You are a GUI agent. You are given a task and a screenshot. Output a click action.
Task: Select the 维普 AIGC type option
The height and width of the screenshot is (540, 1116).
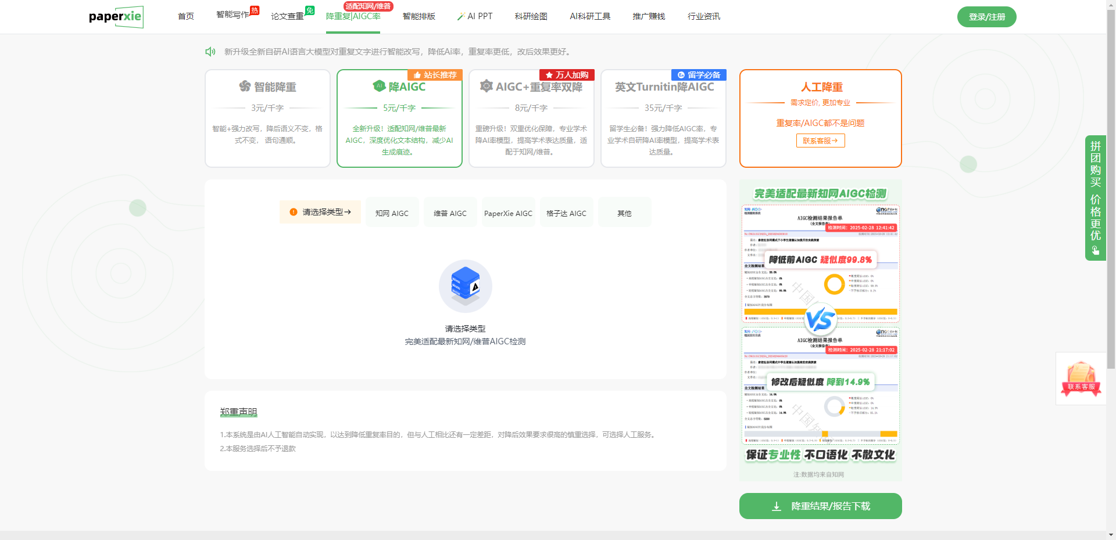pos(450,213)
